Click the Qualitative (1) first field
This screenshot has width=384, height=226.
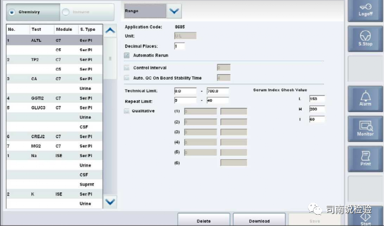pyautogui.click(x=201, y=111)
